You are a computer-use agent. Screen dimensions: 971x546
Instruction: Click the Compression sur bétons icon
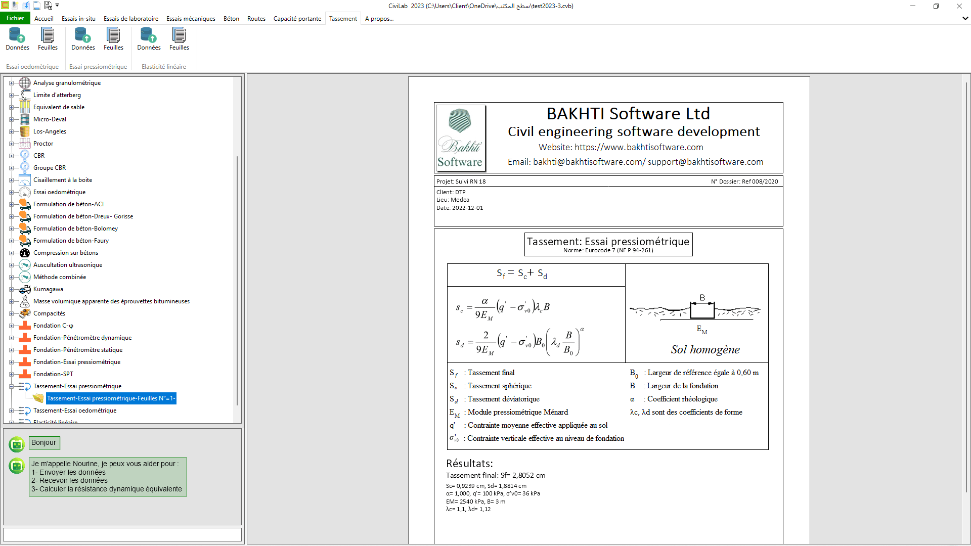point(25,253)
